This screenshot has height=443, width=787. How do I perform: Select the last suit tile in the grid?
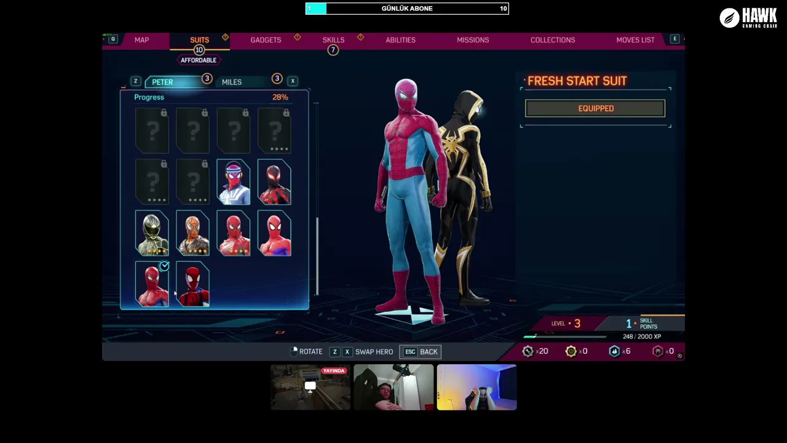(192, 284)
